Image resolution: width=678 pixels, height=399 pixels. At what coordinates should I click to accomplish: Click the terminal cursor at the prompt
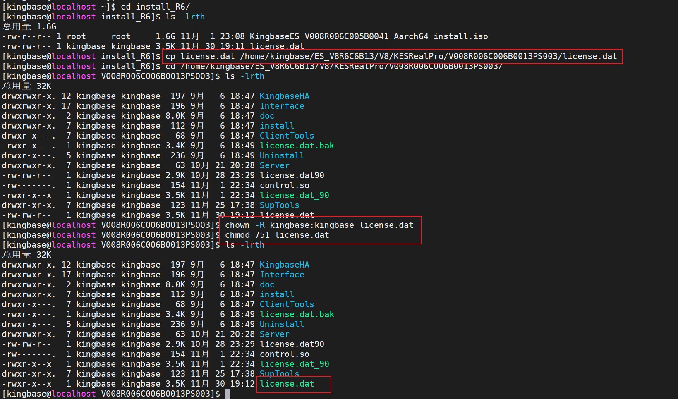click(x=228, y=393)
